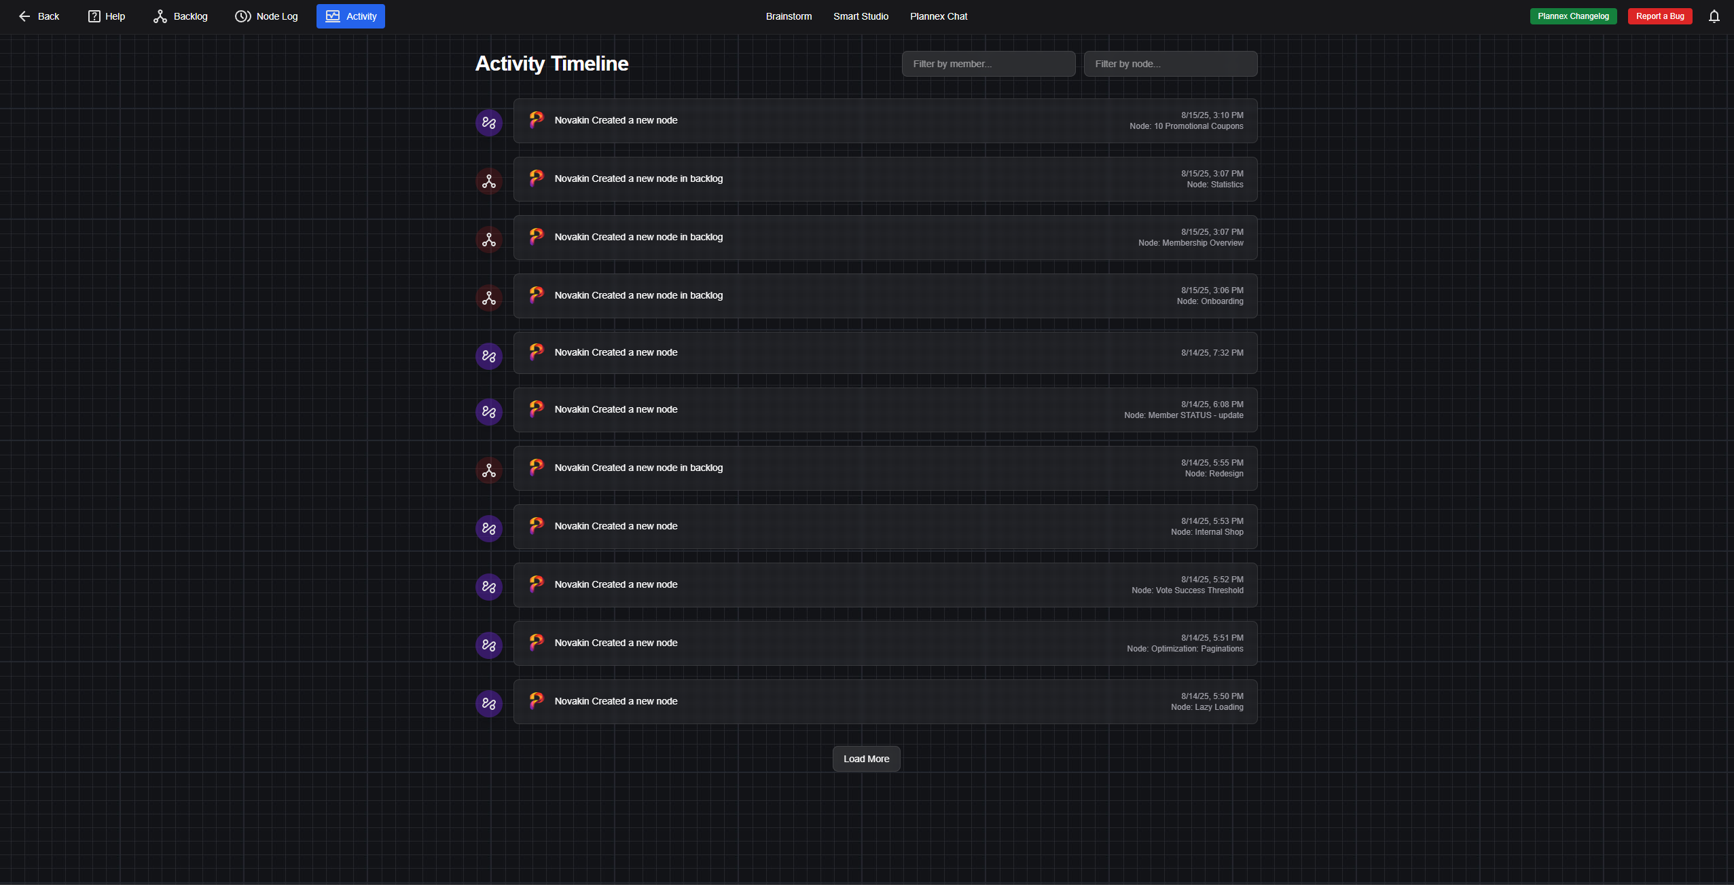Select the Backlog nav icon

point(159,16)
